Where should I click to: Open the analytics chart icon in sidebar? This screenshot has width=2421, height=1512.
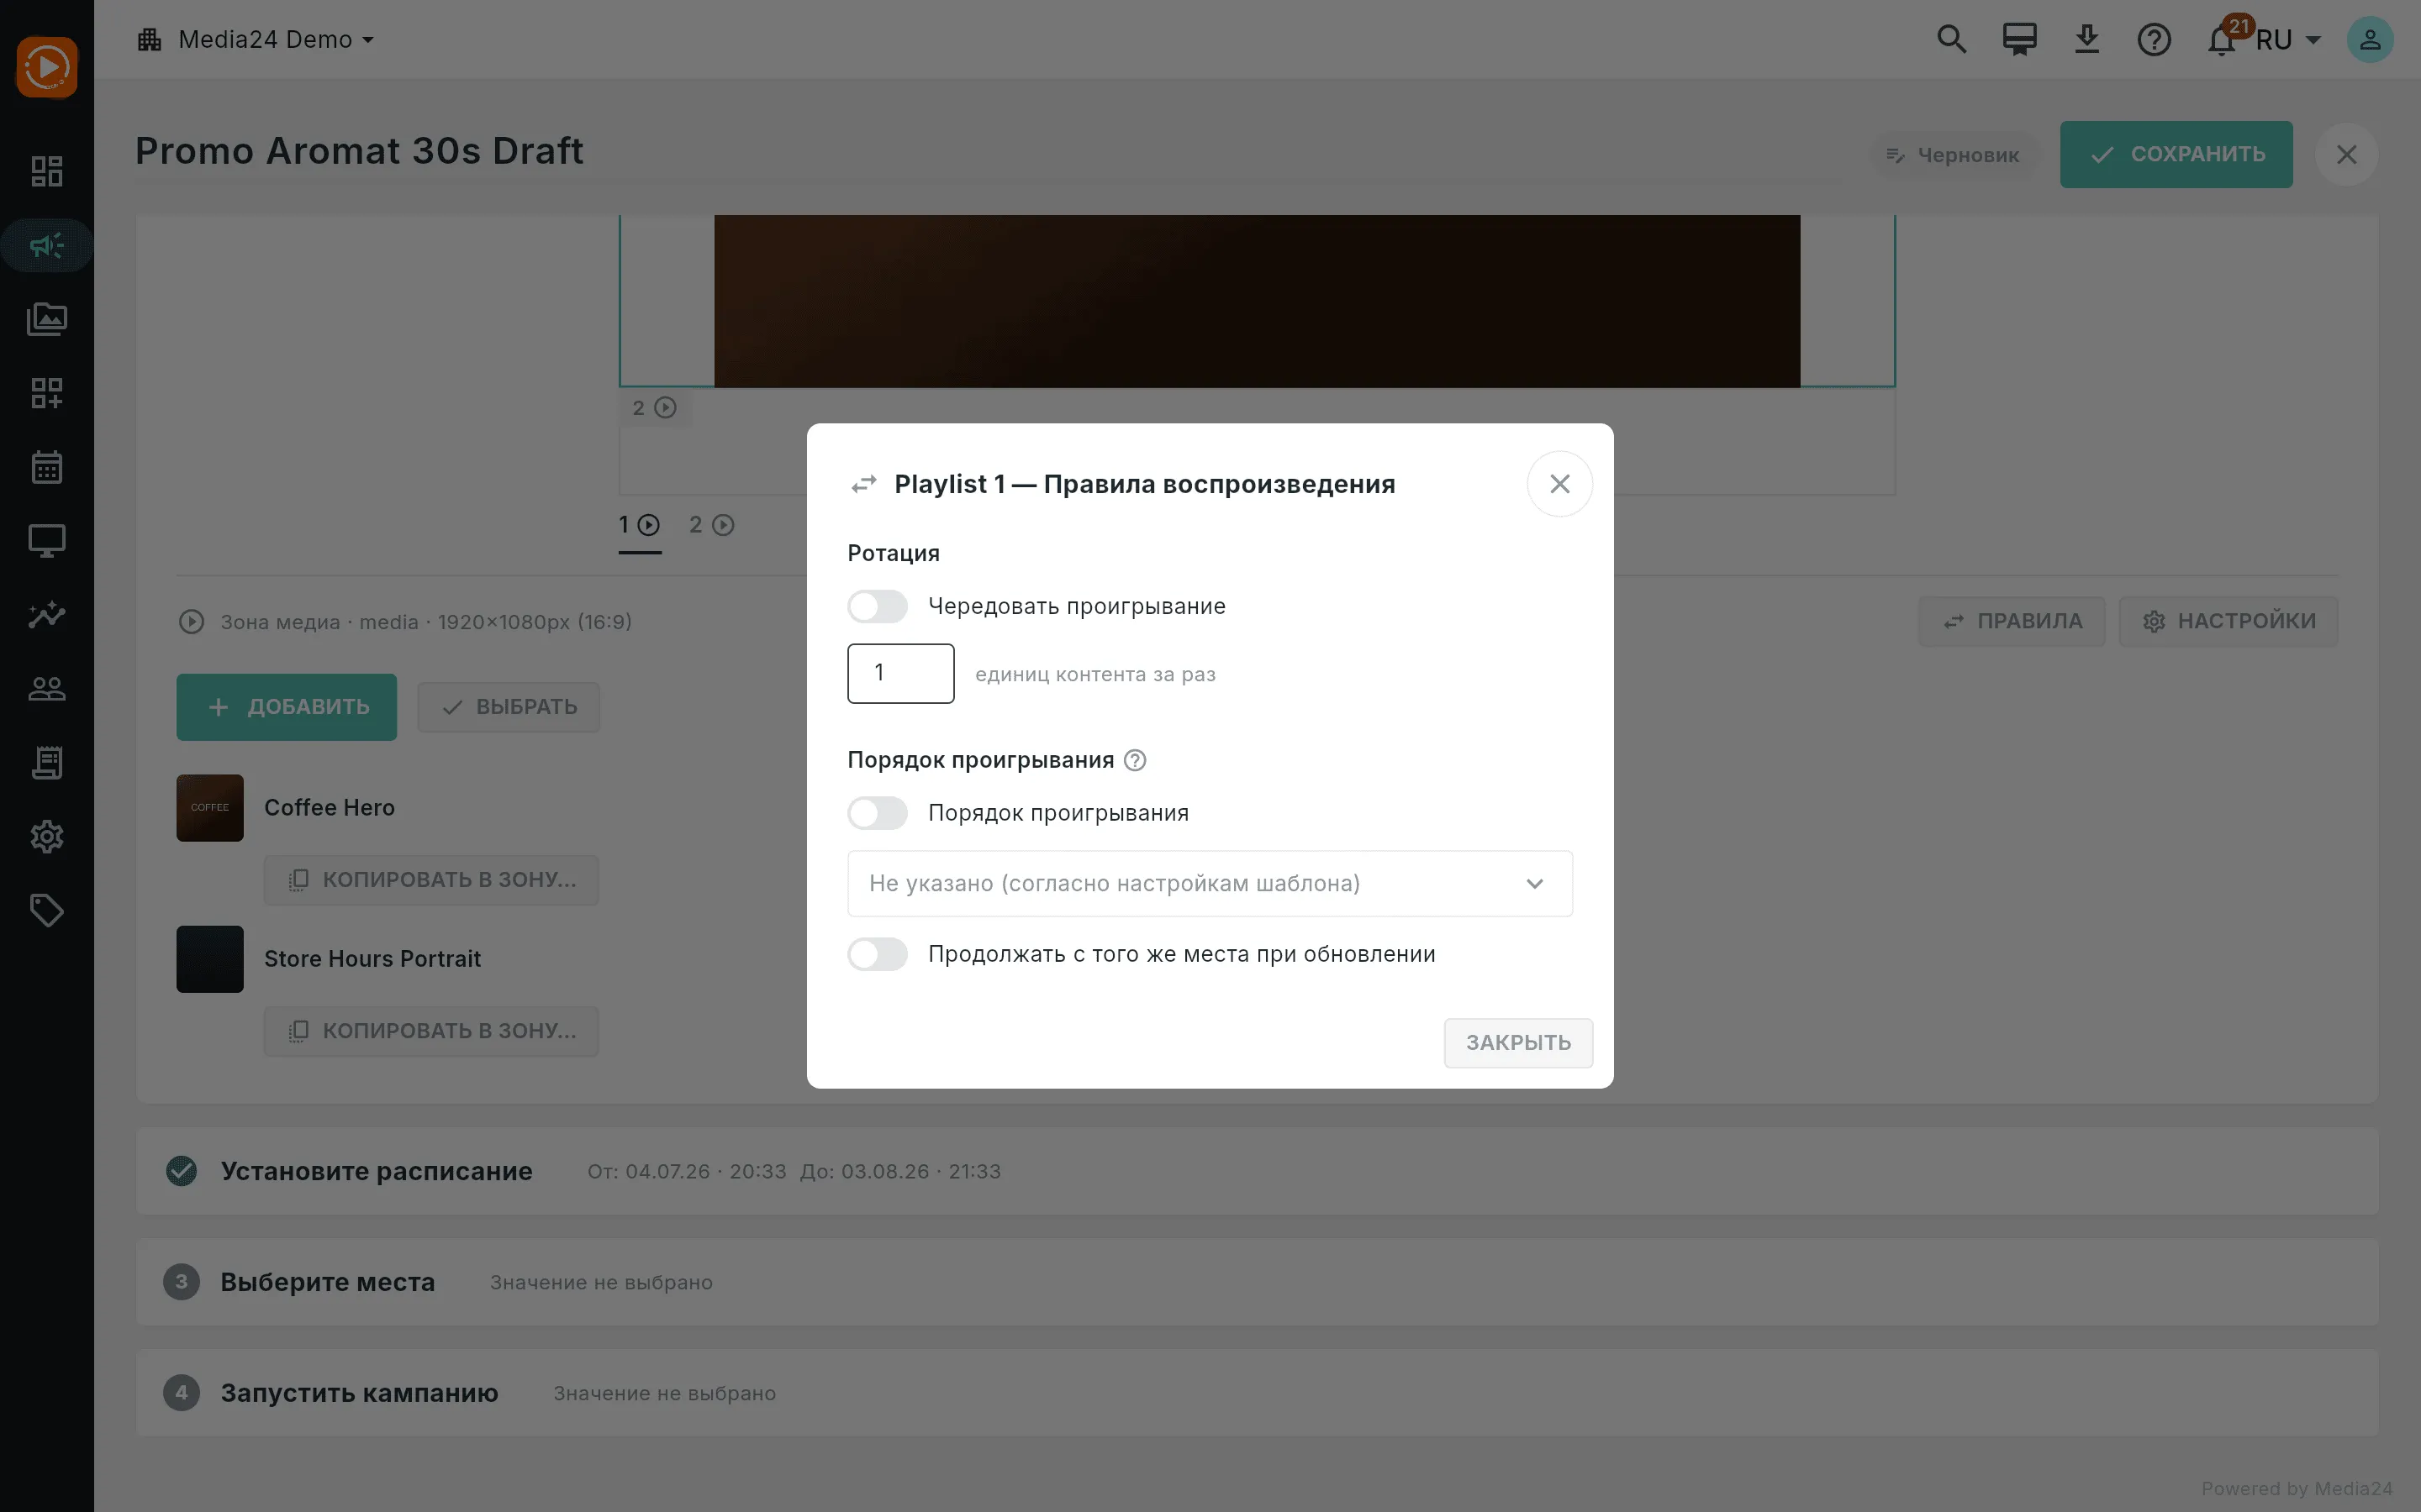coord(46,614)
